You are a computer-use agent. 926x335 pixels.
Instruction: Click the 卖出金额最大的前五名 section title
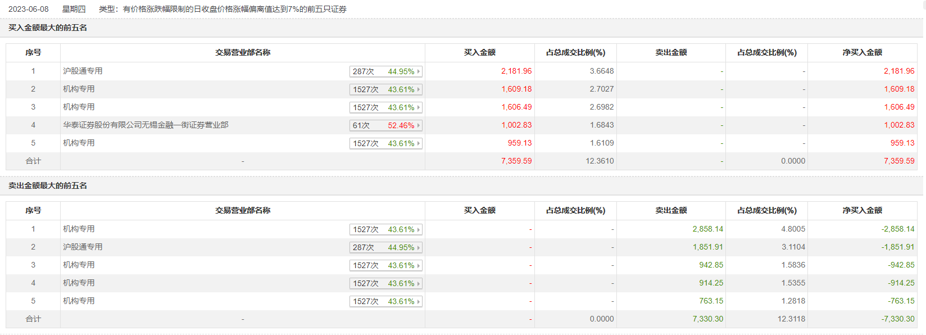click(48, 185)
